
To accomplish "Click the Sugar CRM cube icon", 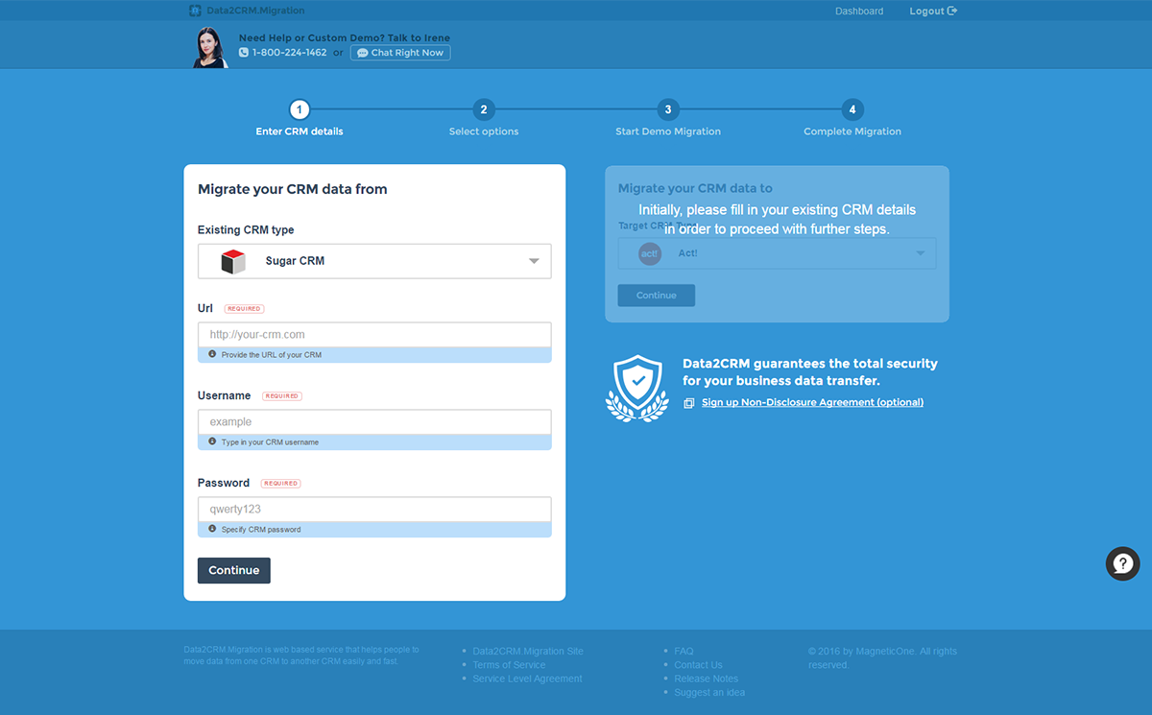I will pyautogui.click(x=233, y=261).
